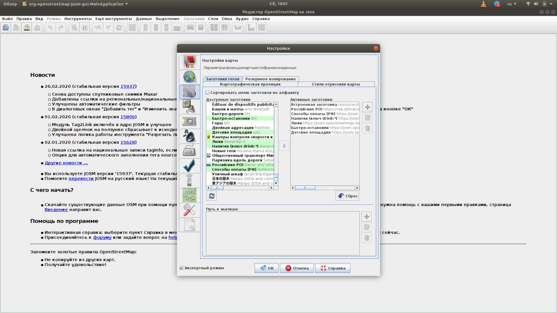
Task: Switch to Резервное копирование tab
Action: (271, 79)
